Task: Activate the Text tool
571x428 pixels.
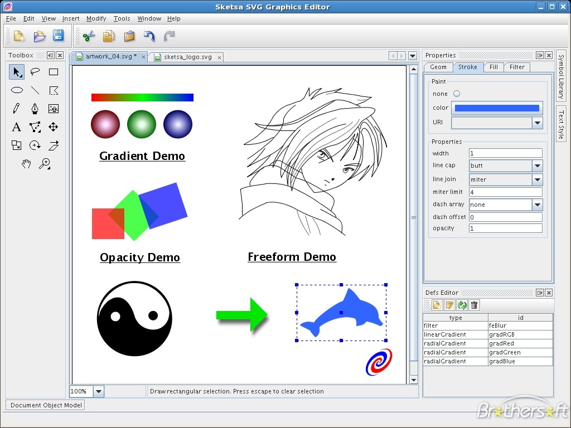Action: [17, 127]
